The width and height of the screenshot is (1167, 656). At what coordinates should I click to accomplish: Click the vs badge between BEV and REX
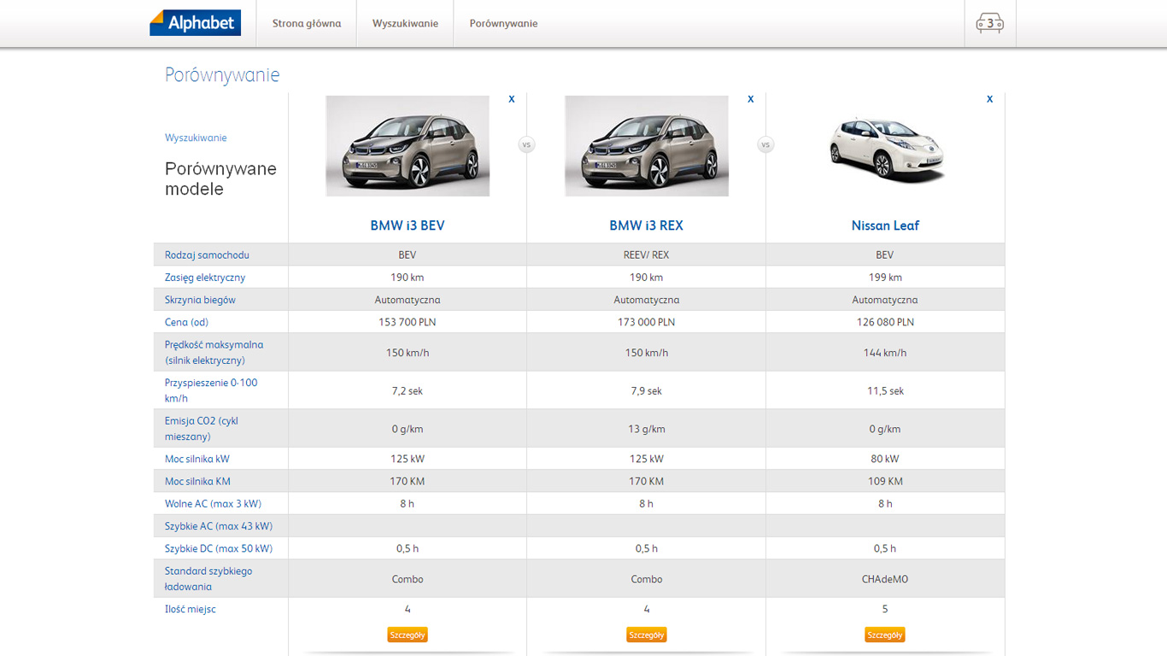pyautogui.click(x=526, y=144)
